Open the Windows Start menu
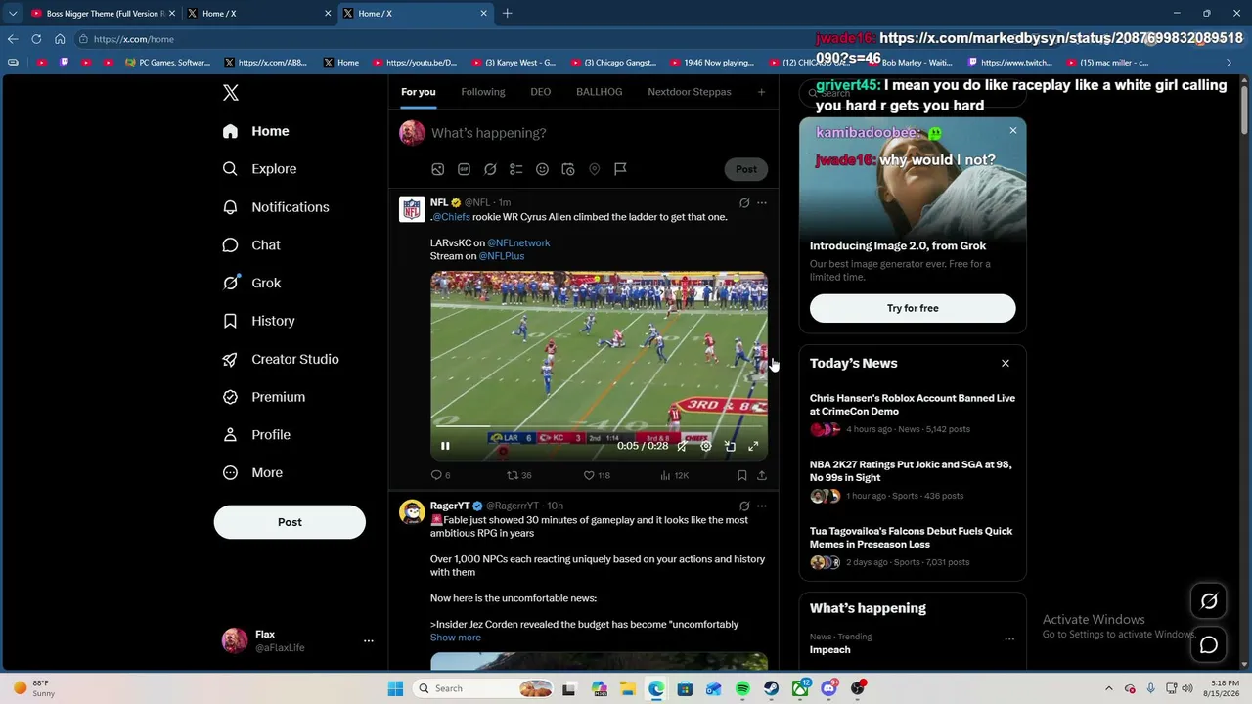The height and width of the screenshot is (704, 1252). click(395, 688)
